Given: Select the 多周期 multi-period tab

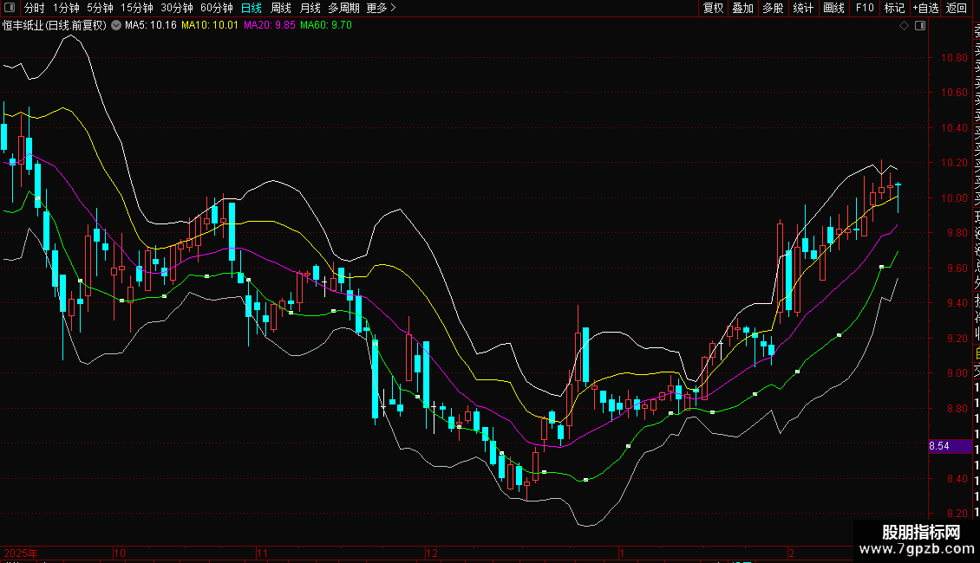Looking at the screenshot, I should [x=344, y=8].
